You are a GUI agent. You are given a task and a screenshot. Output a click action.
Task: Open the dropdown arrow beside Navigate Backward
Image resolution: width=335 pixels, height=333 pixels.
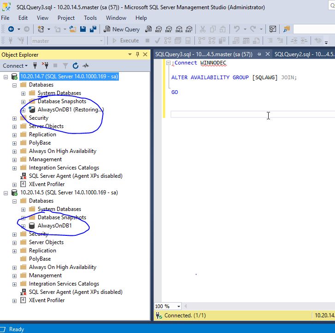[x=19, y=29]
